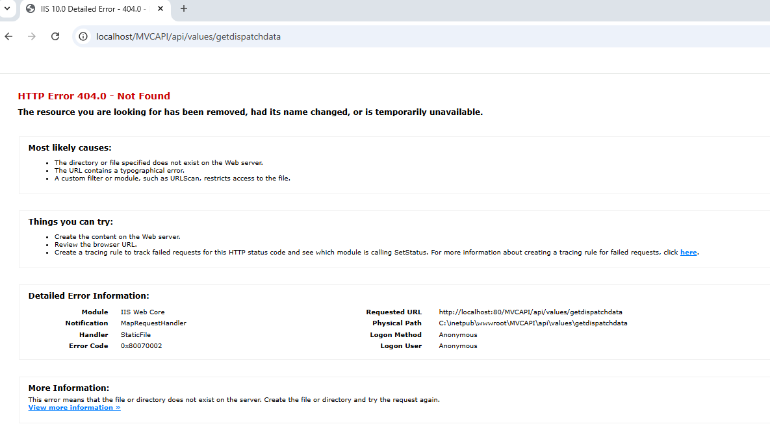Open the tab search chevron dropdown
This screenshot has width=770, height=437.
[7, 9]
